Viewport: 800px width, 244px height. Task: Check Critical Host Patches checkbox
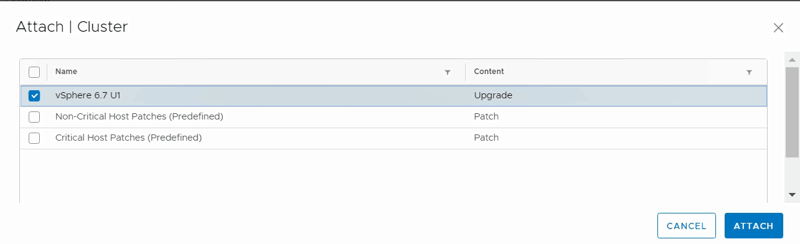coord(34,138)
